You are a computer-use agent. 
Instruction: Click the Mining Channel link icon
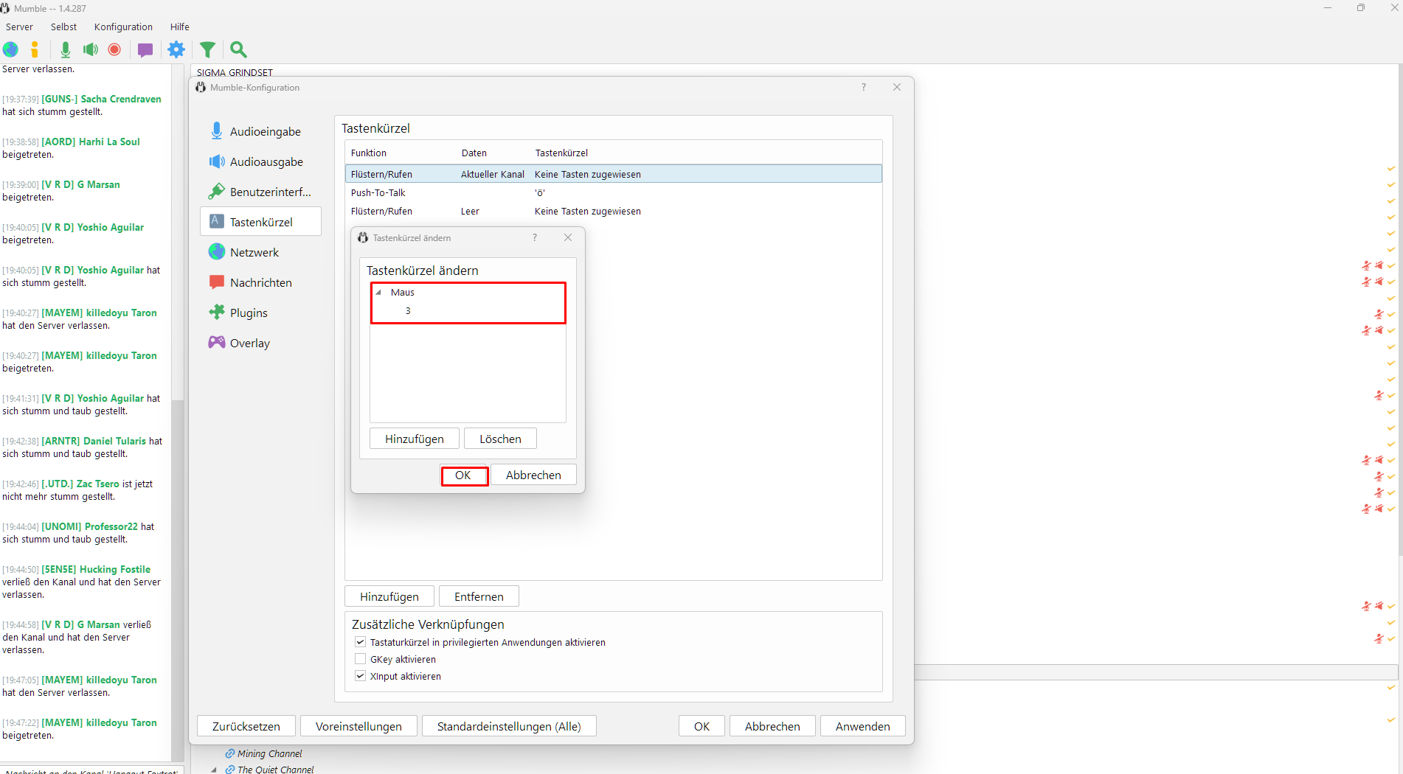pyautogui.click(x=230, y=753)
